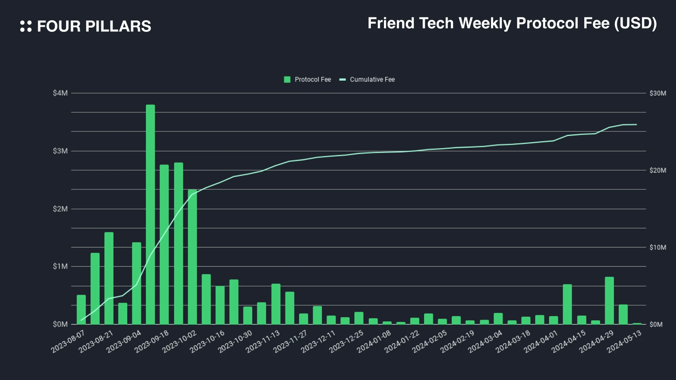Screen dimensions: 676x380
Task: Click the first bar for 2023-08-07
Action: coord(81,310)
